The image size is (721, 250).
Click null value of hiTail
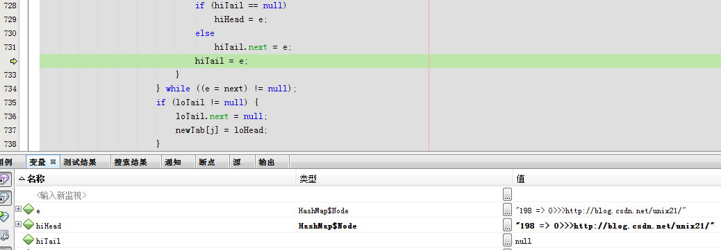pos(523,241)
